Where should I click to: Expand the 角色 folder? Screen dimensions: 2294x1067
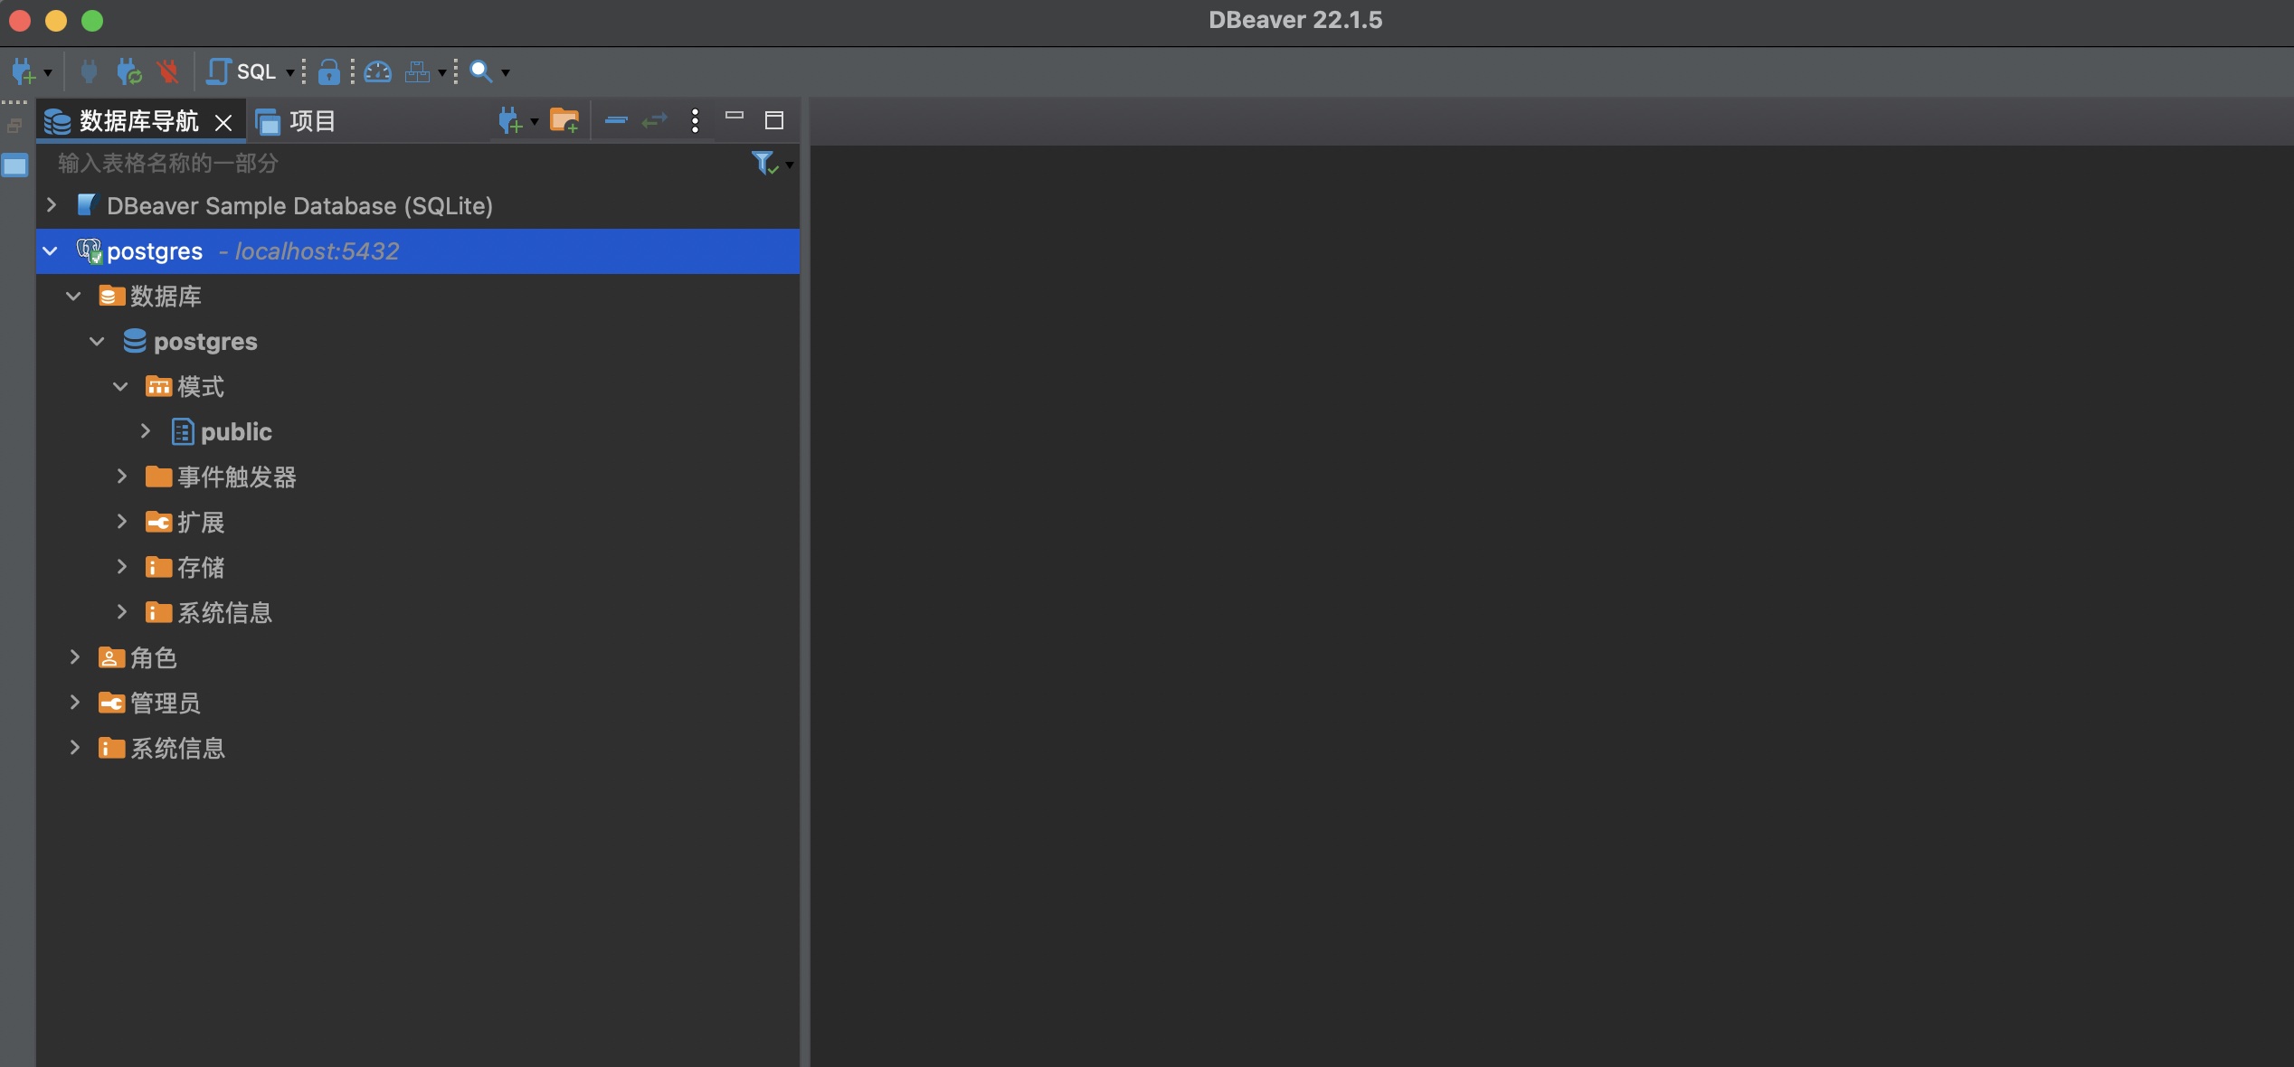75,657
